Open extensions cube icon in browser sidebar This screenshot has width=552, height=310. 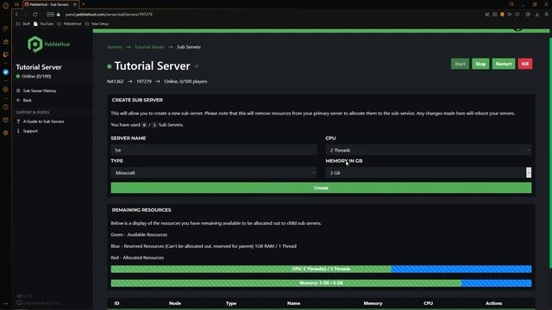coord(6,120)
